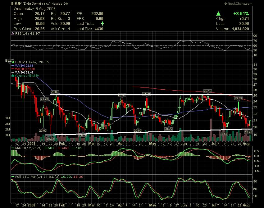
Task: Click the Nasdaq GM exchange label
Action: coord(60,3)
